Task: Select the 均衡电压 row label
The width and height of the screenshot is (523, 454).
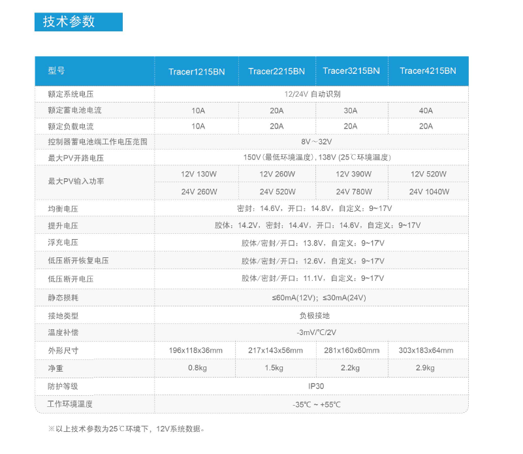Action: point(63,209)
